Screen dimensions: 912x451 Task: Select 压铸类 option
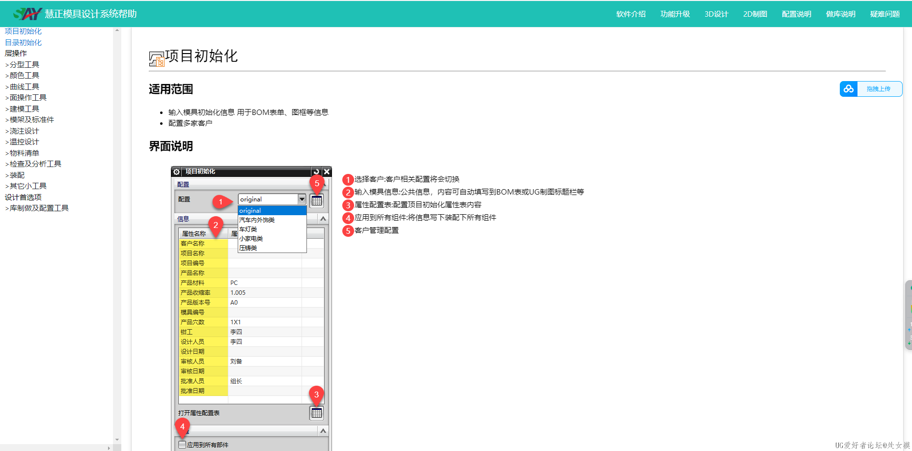pyautogui.click(x=272, y=248)
